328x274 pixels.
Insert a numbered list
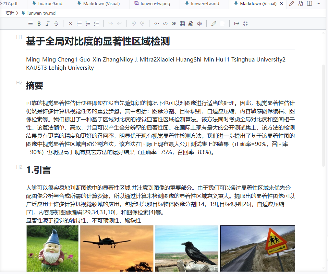pos(88,24)
